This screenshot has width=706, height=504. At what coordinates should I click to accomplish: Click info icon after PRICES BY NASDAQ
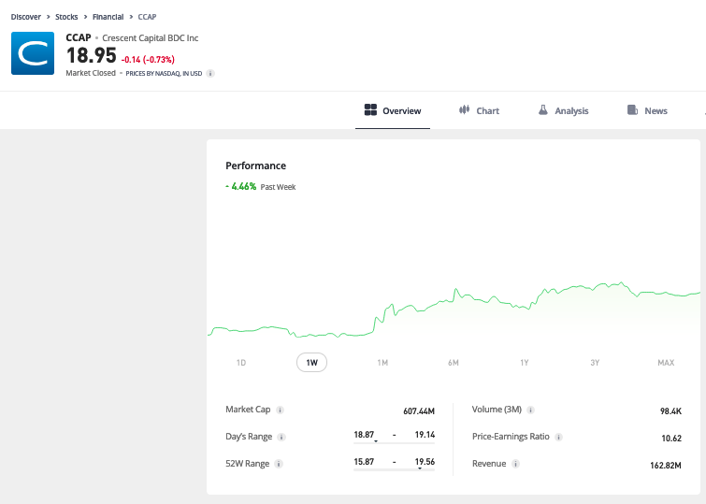(210, 73)
